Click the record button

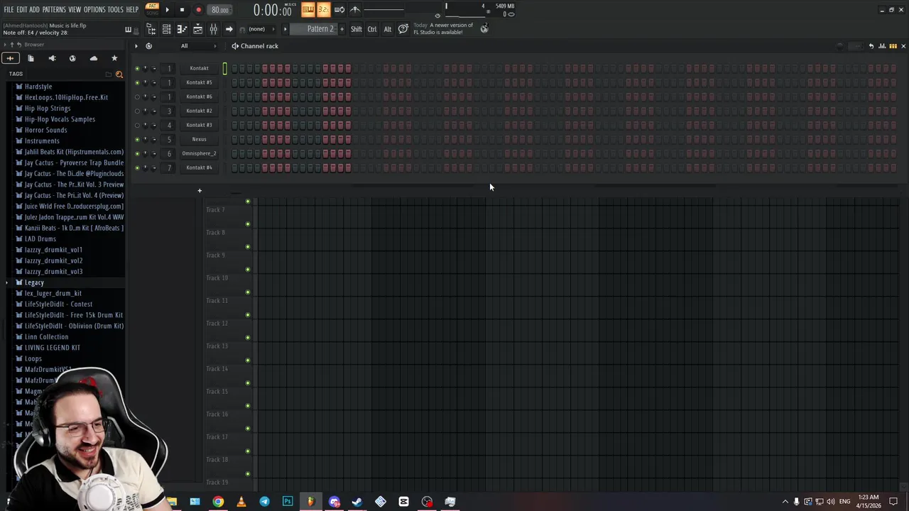[198, 10]
